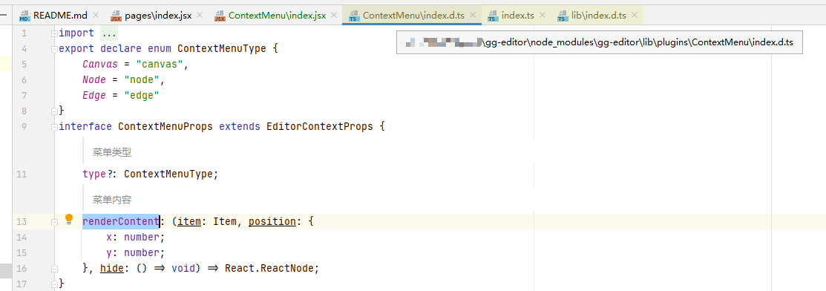Click the extends keyword on line 9
826x291 pixels.
click(240, 127)
